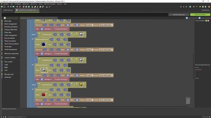Close the MARTELOMUDABLOCO tab
This screenshot has height=118, width=211.
[38, 10]
